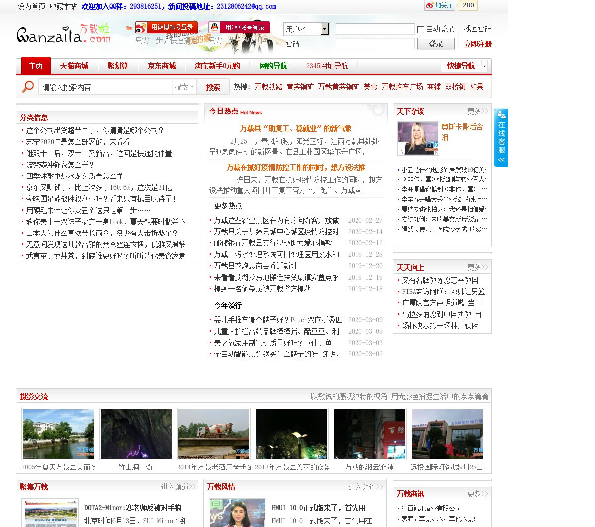The image size is (595, 527).
Task: Log in with QQ account button
Action: (x=239, y=28)
